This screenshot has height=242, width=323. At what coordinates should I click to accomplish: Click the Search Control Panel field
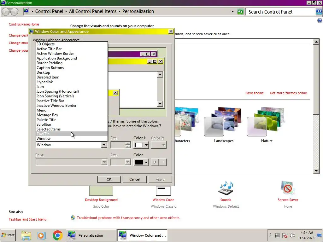[x=280, y=12]
